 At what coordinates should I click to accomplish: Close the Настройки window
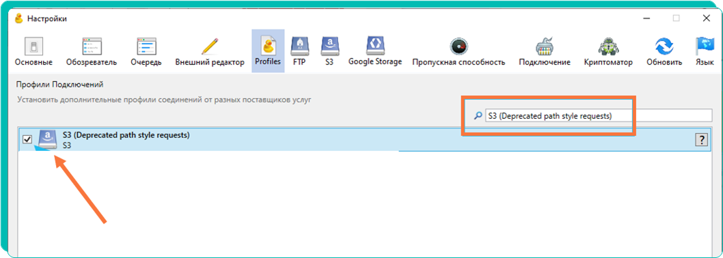coord(706,18)
